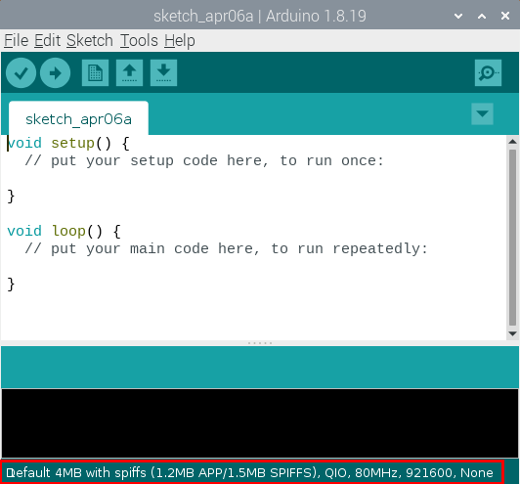
Task: Click the closing brace after setup
Action: tap(11, 197)
